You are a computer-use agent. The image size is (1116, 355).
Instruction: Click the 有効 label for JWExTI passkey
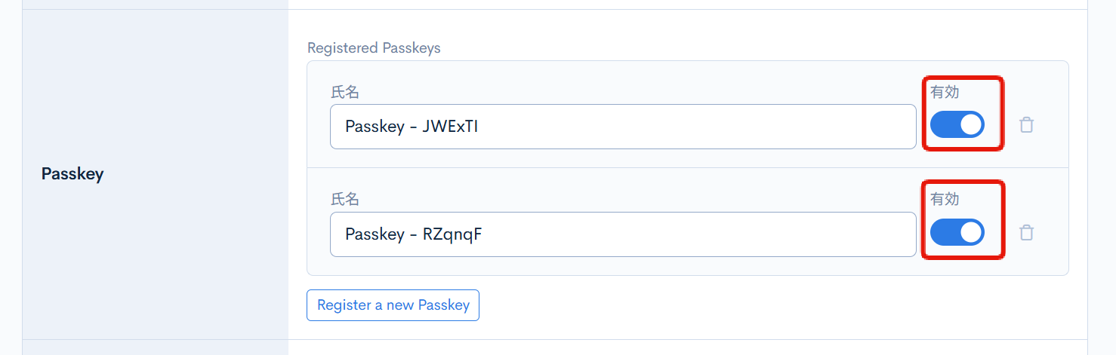pos(945,92)
